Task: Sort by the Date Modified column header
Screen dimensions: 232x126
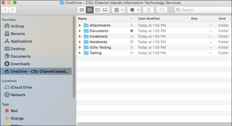Action: [161, 19]
